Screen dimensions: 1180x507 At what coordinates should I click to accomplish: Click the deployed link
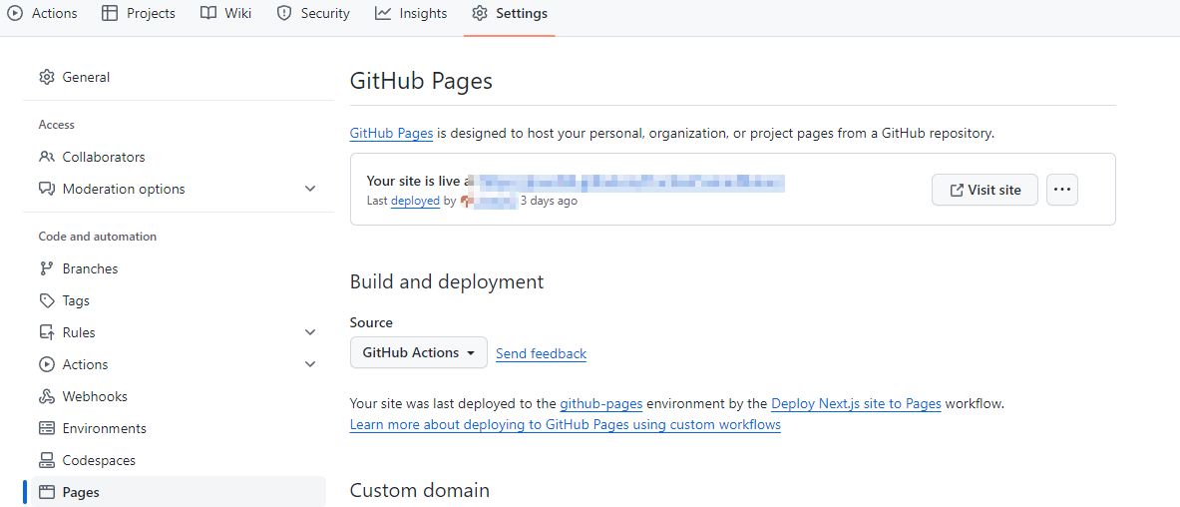(415, 202)
